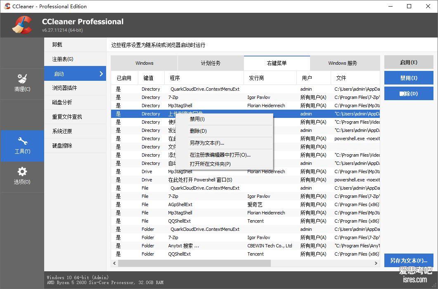Screen dimensions: 438x289
Task: Open 磁盘分析 in the tools list
Action: tap(75, 102)
